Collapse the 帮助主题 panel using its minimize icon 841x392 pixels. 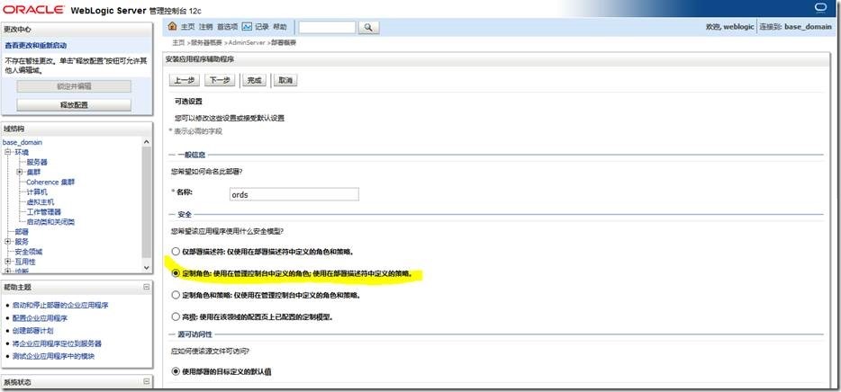147,287
